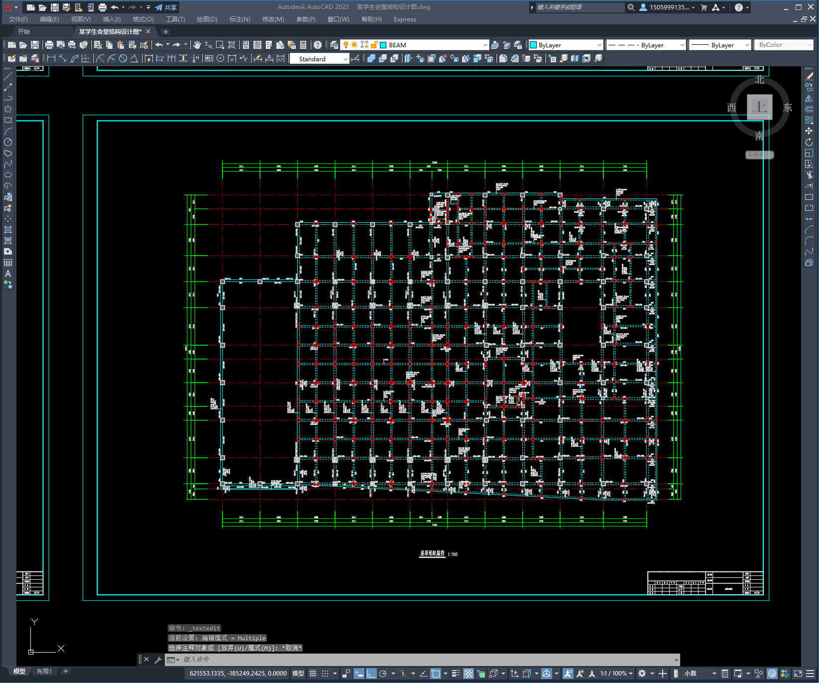Select the Multiline Text tool
The image size is (819, 683).
pyautogui.click(x=8, y=273)
